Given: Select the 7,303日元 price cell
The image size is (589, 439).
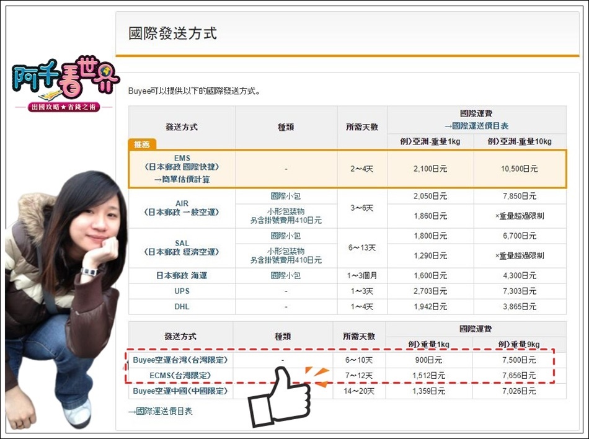Looking at the screenshot, I should [520, 291].
